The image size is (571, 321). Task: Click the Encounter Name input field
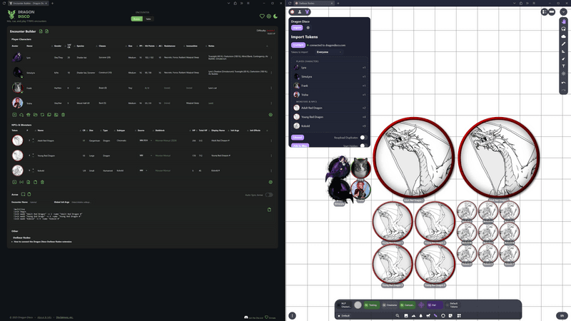(40, 202)
